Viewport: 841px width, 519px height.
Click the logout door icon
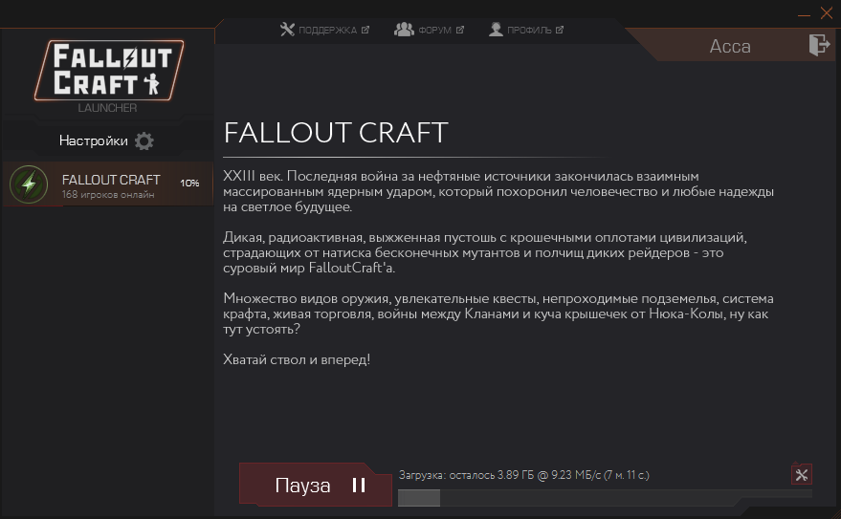tap(819, 45)
